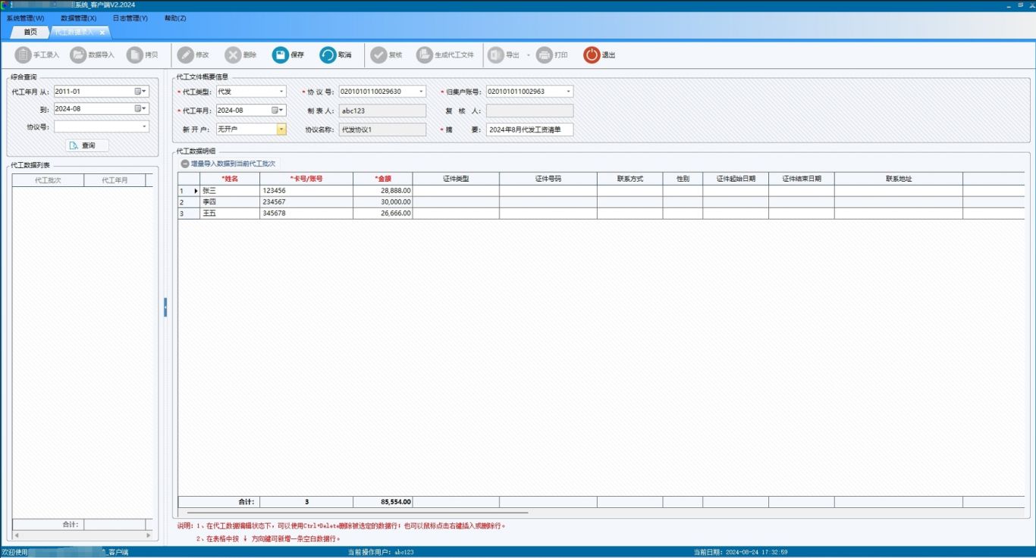Expand the 协议号 0201010110029630 dropdown

421,92
